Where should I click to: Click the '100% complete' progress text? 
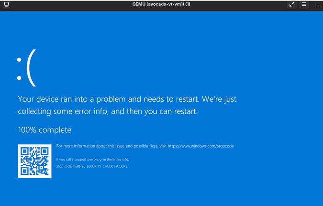coord(45,130)
